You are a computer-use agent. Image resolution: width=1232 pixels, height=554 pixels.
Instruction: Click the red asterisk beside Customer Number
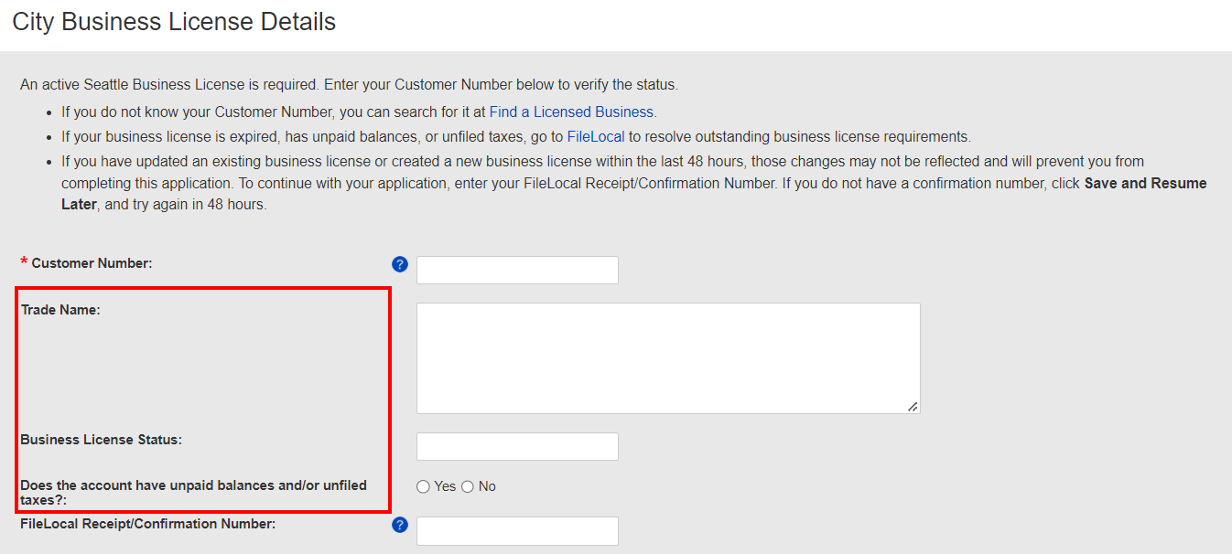click(23, 262)
